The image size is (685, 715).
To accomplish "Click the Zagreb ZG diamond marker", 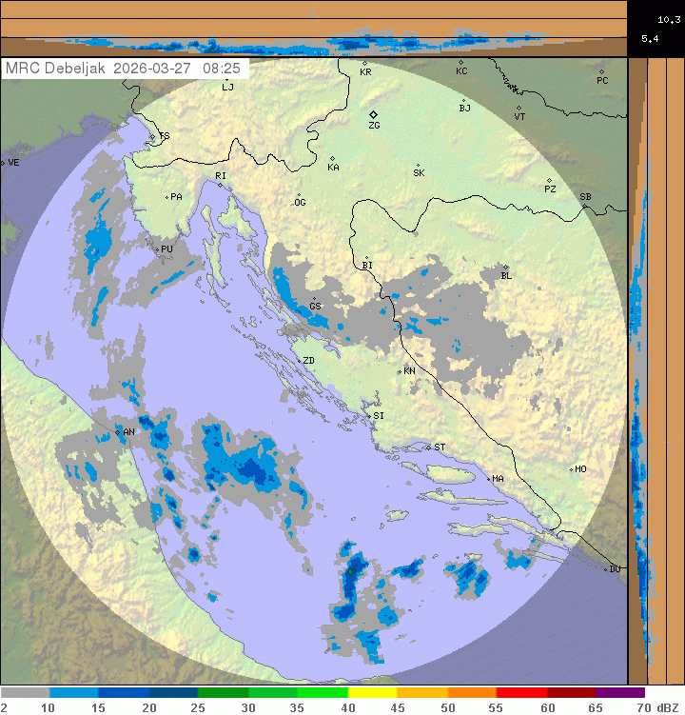I will (x=374, y=114).
